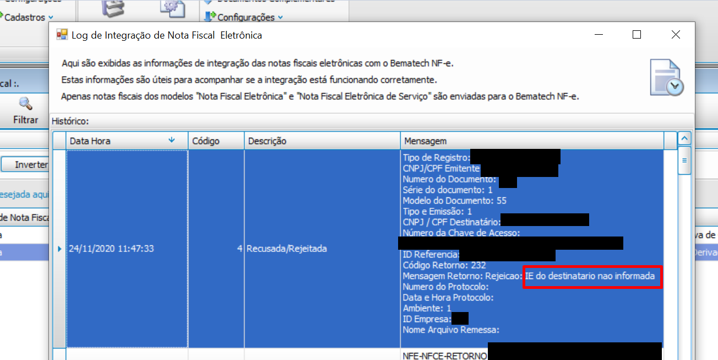Click the Modelo do Documento: 55 line
Viewport: 718px width, 360px height.
pyautogui.click(x=454, y=201)
